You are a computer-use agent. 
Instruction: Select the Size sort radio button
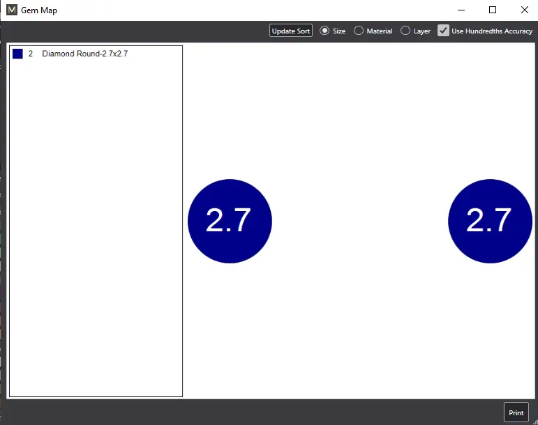point(324,31)
